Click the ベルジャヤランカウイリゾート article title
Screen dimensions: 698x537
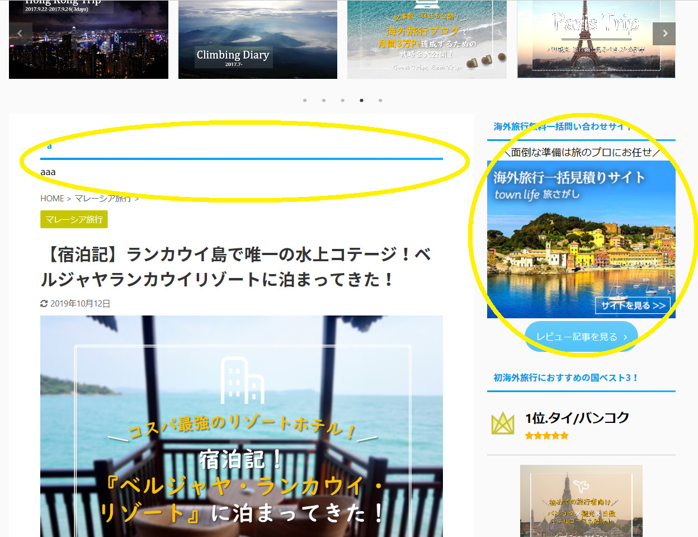pyautogui.click(x=236, y=267)
